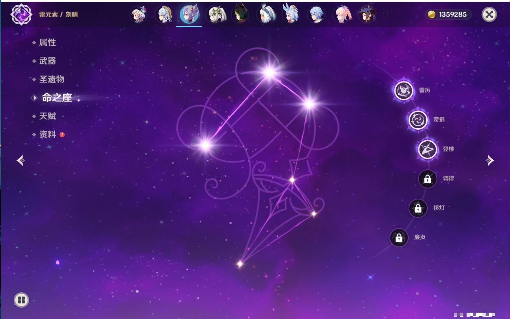
Task: Open the 登楼 constellation node icon
Action: coord(427,149)
